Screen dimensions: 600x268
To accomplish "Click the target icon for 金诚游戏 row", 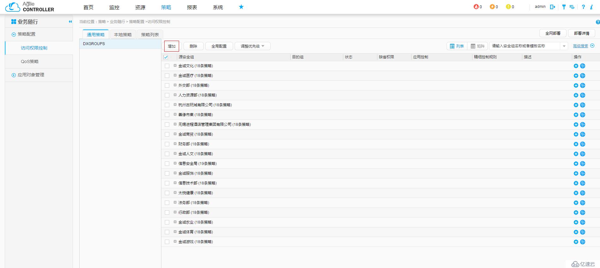I will coord(583,242).
